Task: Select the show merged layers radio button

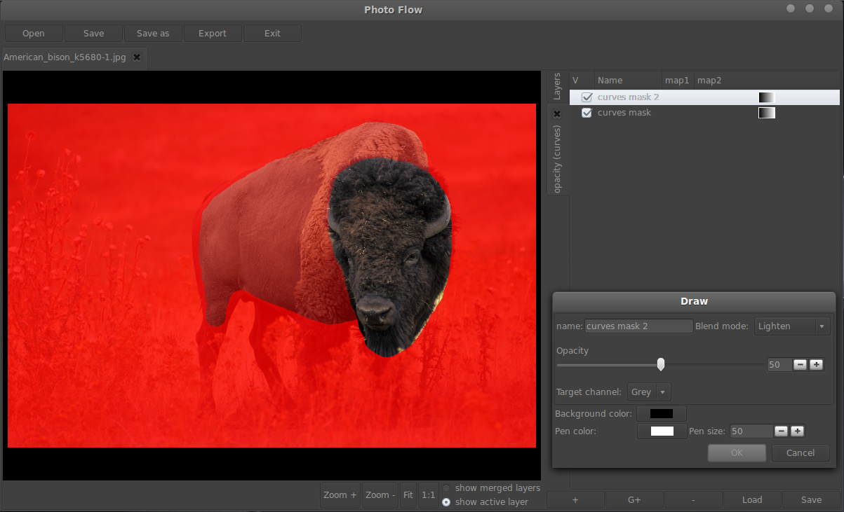Action: point(446,488)
